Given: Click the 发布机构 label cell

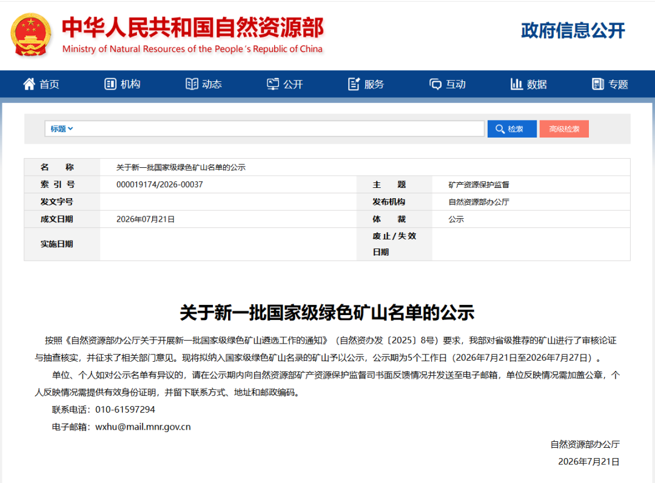Looking at the screenshot, I should tap(394, 202).
